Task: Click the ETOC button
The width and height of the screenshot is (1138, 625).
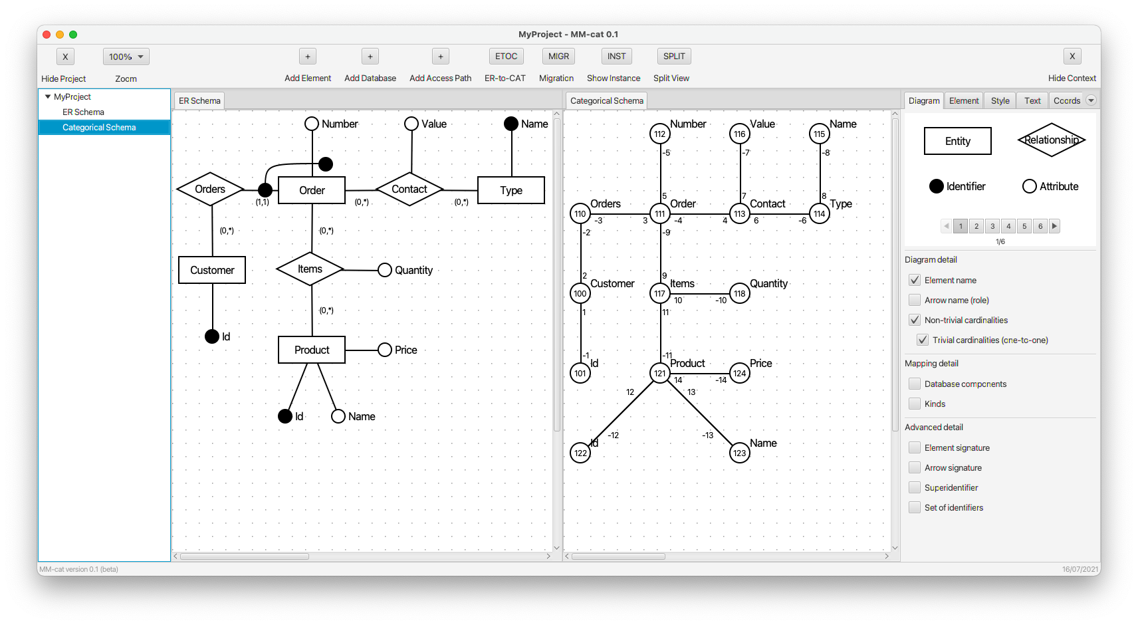Action: pyautogui.click(x=506, y=57)
